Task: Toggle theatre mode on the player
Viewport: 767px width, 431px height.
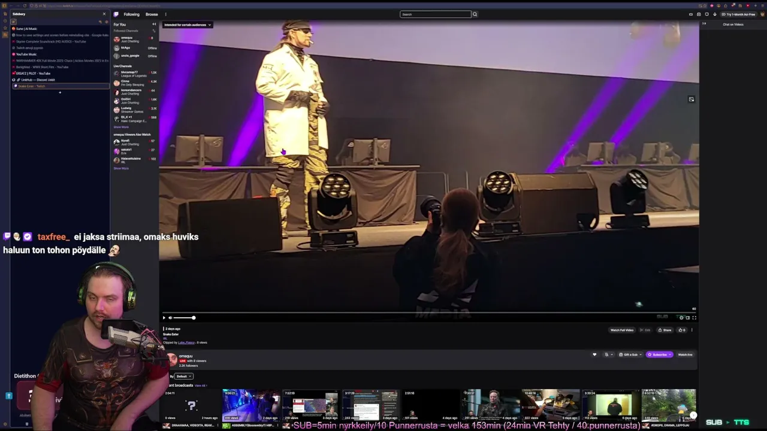Action: (688, 318)
